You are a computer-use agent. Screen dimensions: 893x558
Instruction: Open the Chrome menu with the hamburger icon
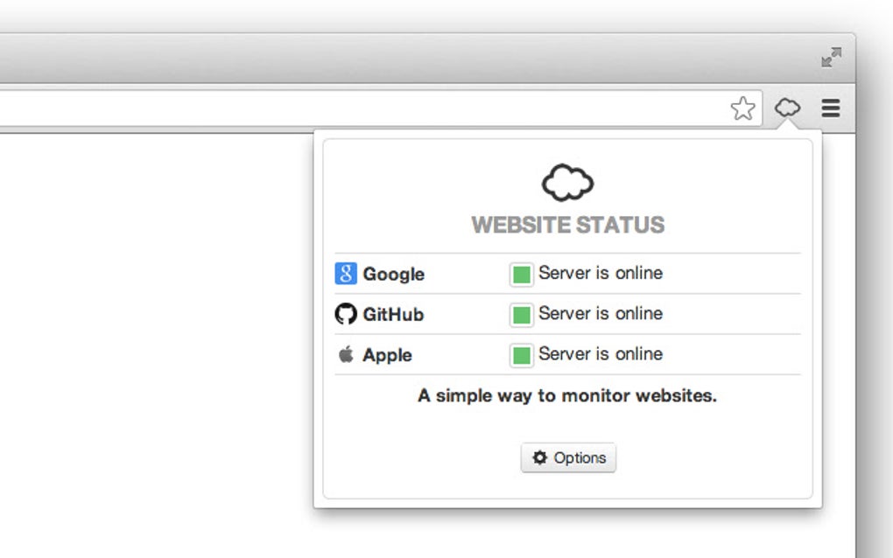click(x=829, y=108)
